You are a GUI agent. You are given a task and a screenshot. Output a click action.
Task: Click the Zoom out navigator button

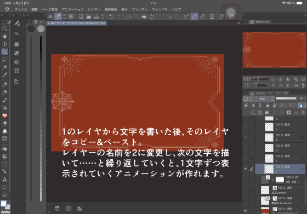[273, 79]
